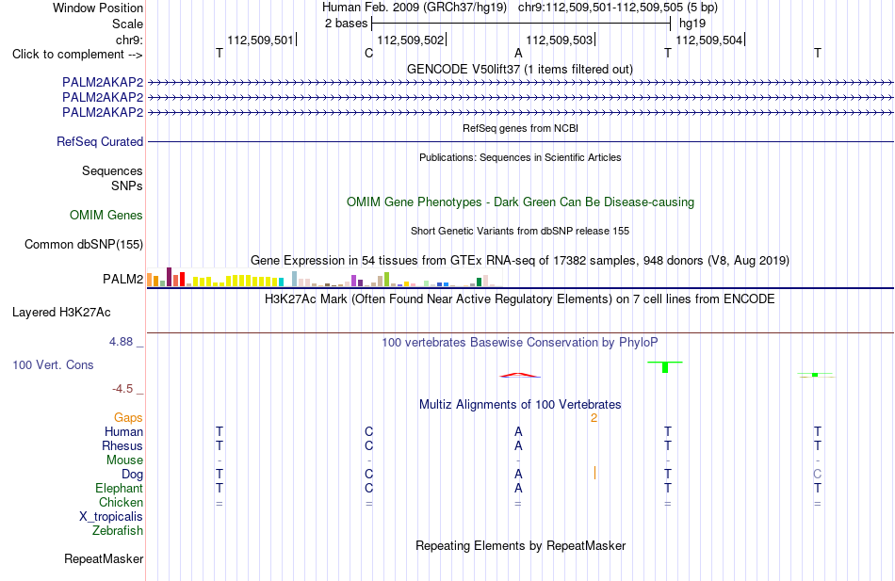Viewport: 895px width, 581px height.
Task: Click the -4.5 lower PhyloP scale value
Action: coord(122,389)
